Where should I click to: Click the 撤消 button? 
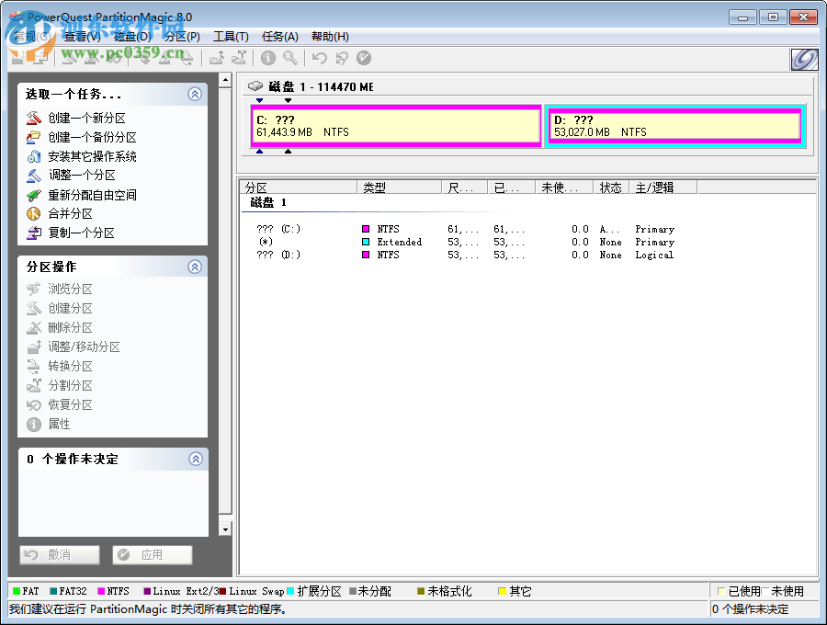(x=58, y=554)
